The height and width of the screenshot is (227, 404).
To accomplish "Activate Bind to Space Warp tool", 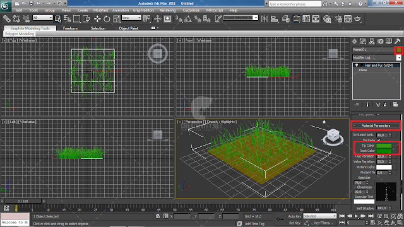I will click(x=26, y=19).
